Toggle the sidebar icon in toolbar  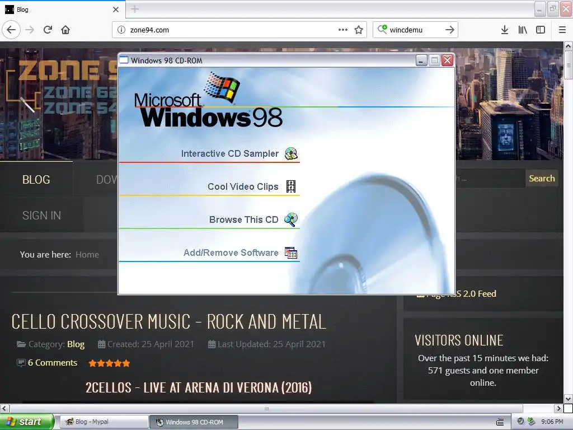pos(541,30)
